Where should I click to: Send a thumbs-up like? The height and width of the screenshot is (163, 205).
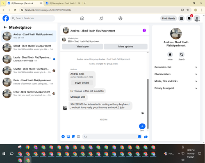[x=146, y=136]
